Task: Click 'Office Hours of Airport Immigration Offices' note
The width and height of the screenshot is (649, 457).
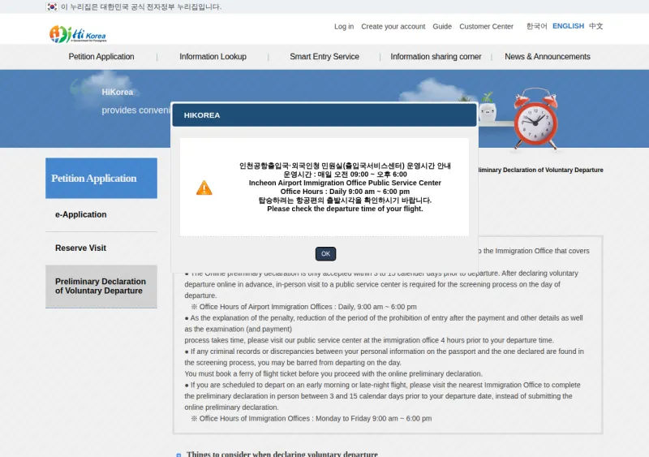Action: 303,307
